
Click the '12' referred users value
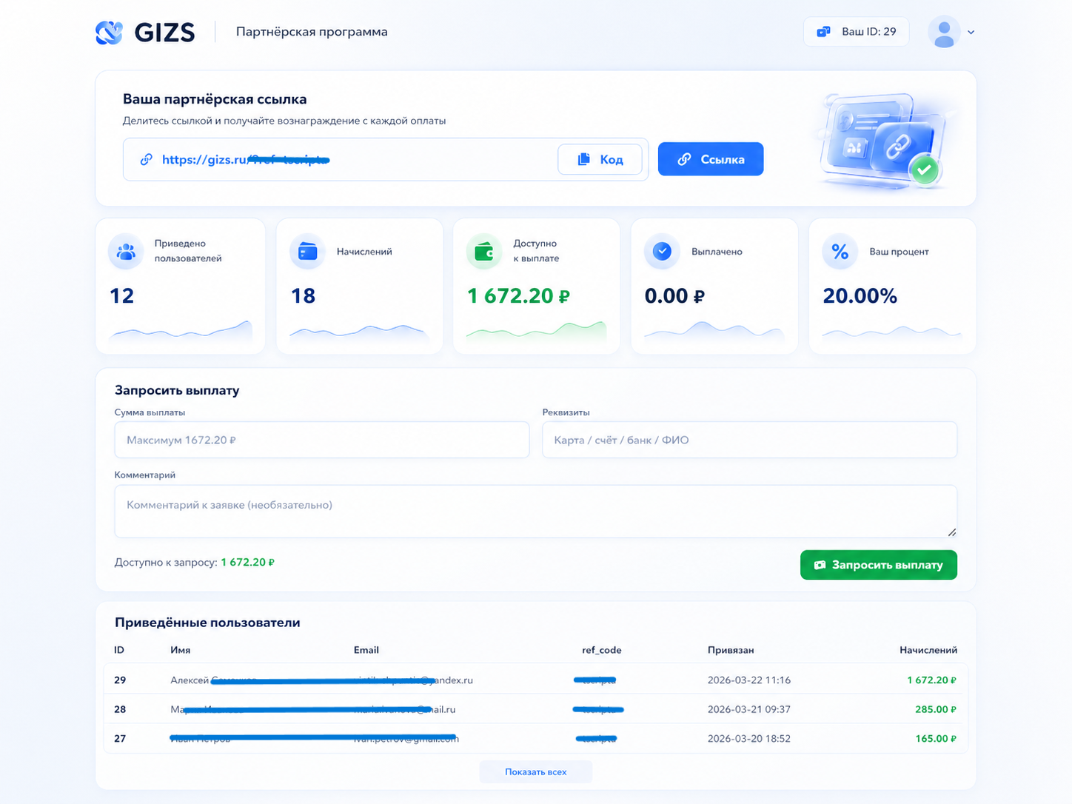(122, 296)
